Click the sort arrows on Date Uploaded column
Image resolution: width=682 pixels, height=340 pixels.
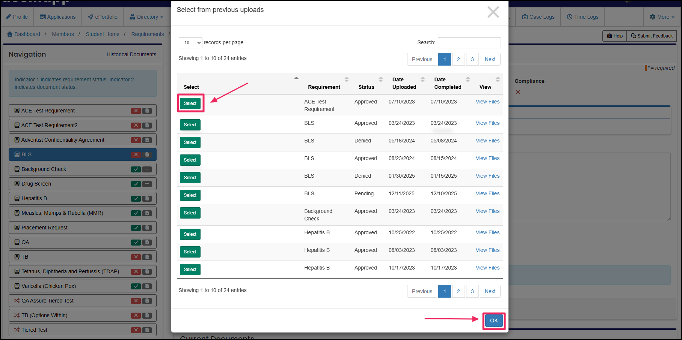[423, 79]
